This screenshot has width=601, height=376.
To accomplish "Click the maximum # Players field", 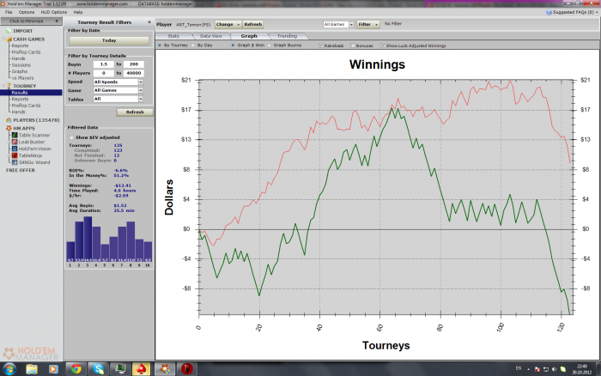I will (134, 73).
